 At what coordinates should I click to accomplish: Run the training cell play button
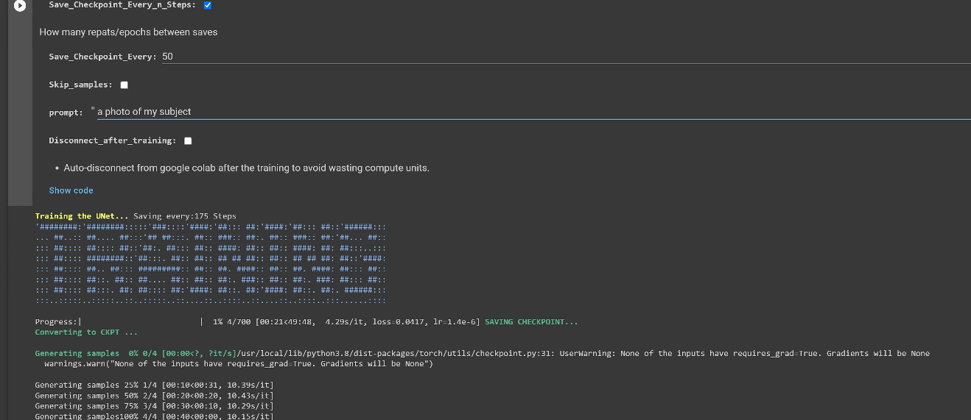(x=20, y=5)
